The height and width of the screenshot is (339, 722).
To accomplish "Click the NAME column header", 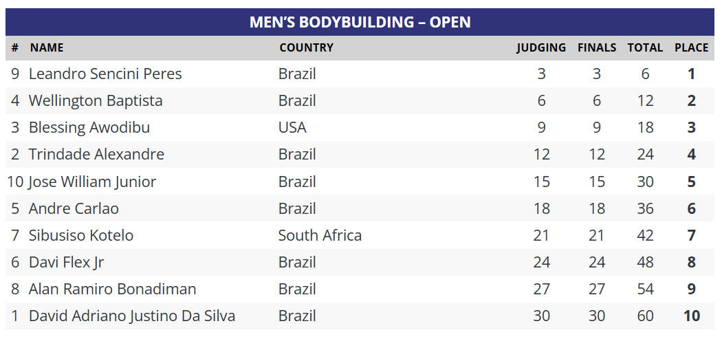I will click(x=47, y=48).
